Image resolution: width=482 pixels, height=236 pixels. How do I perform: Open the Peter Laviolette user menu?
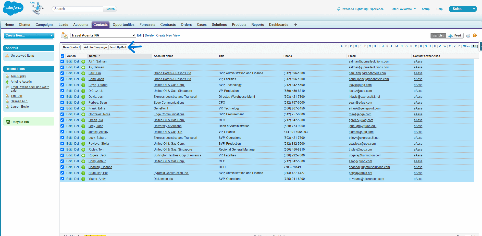click(x=403, y=9)
